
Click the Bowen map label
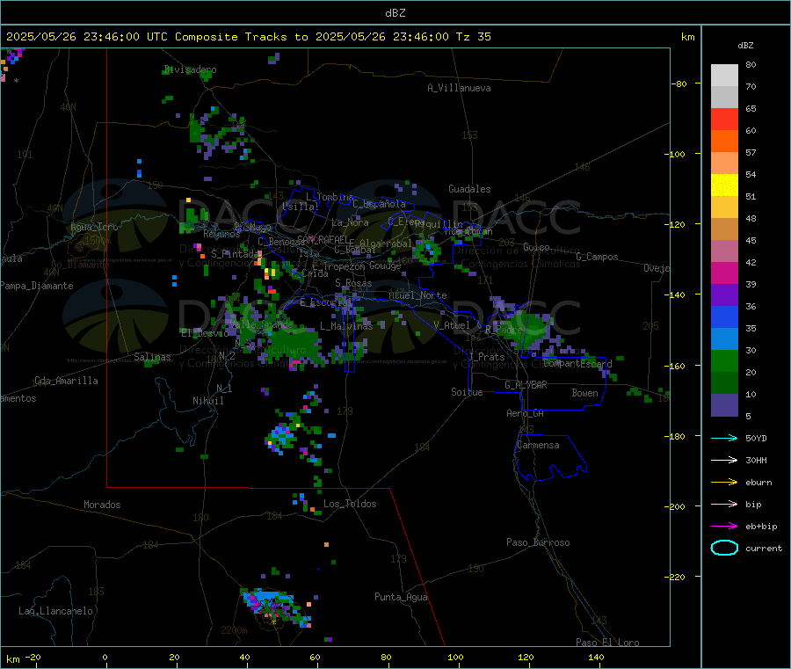(584, 393)
